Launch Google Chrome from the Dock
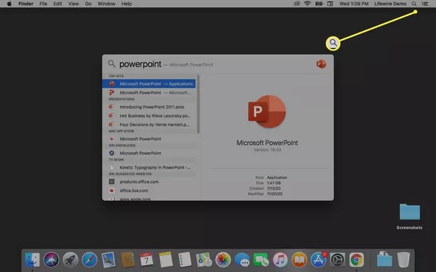This screenshot has width=436, height=272. click(356, 260)
